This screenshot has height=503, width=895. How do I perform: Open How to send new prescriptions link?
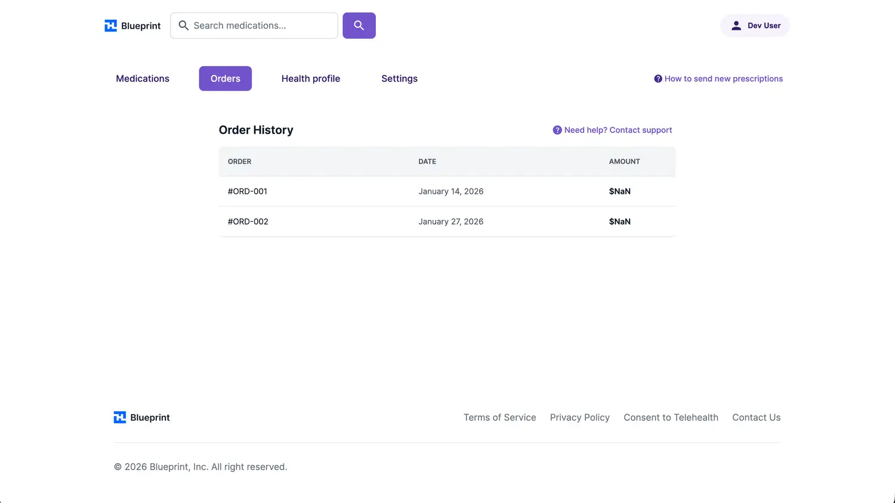[x=723, y=79]
